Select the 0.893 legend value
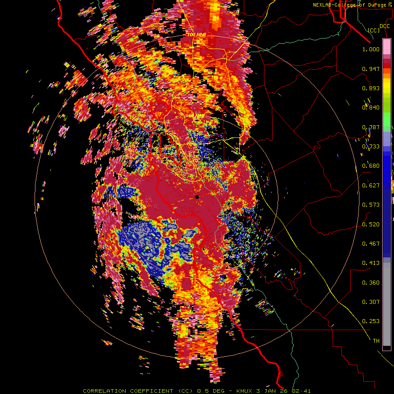The image size is (394, 394). 371,88
